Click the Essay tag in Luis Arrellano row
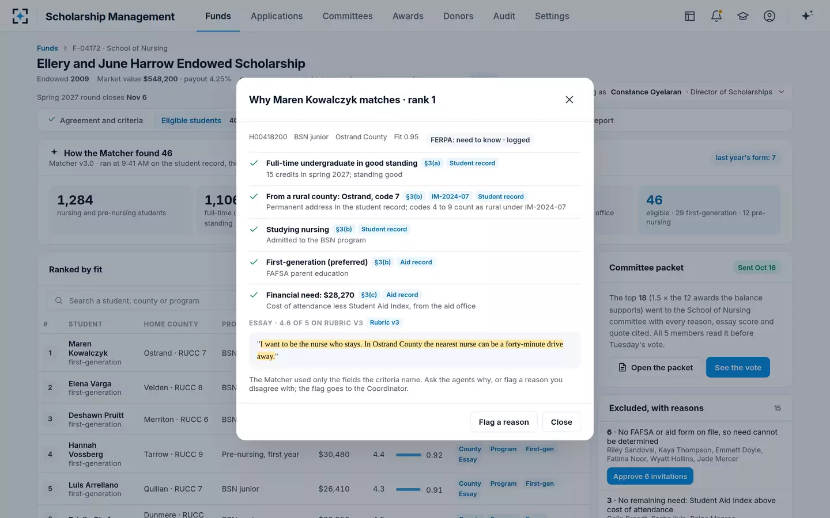The width and height of the screenshot is (830, 518). point(468,494)
